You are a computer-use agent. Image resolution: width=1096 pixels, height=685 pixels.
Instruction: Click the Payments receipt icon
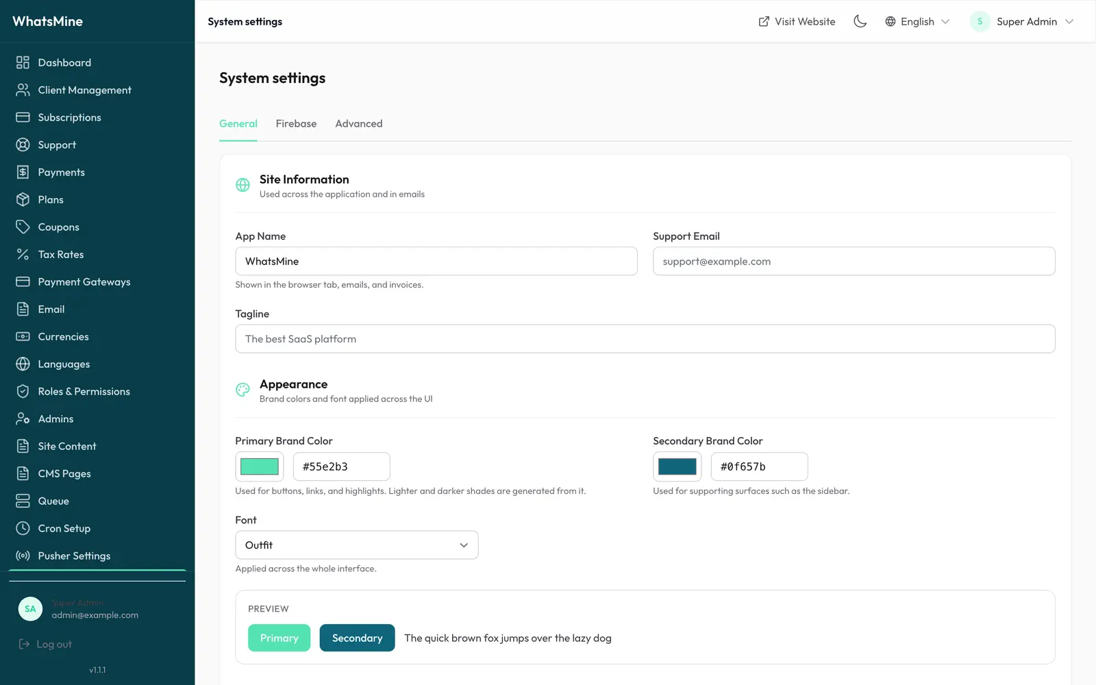[23, 172]
